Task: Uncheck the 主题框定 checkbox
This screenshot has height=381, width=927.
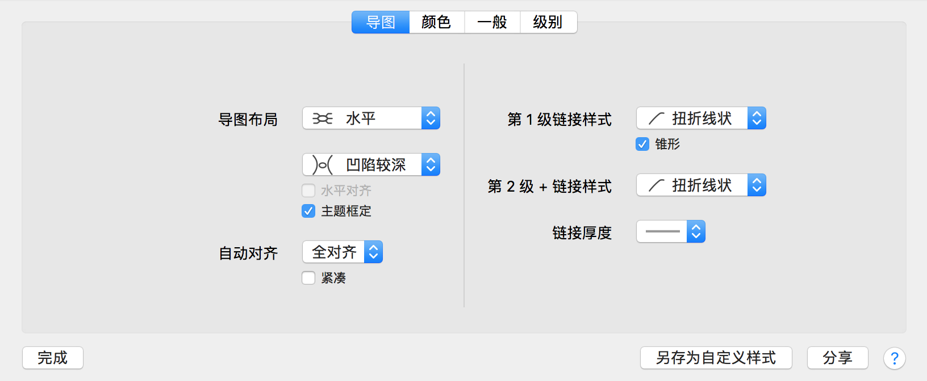Action: coord(308,211)
